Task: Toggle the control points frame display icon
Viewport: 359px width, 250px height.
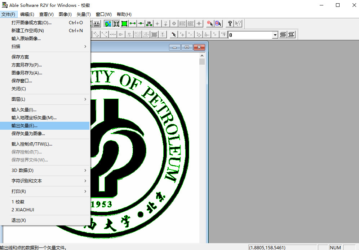Action: click(116, 23)
